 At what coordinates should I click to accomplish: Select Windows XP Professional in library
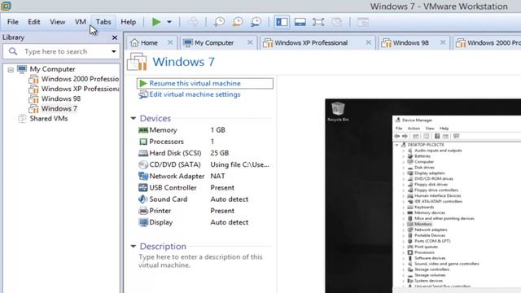(80, 89)
